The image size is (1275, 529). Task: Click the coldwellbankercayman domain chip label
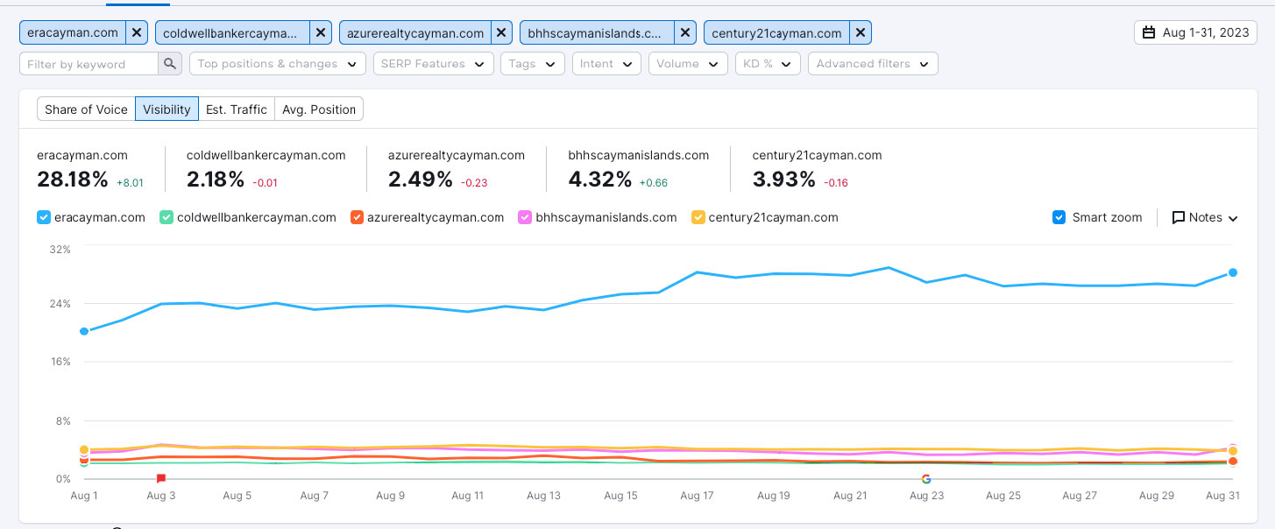(233, 33)
